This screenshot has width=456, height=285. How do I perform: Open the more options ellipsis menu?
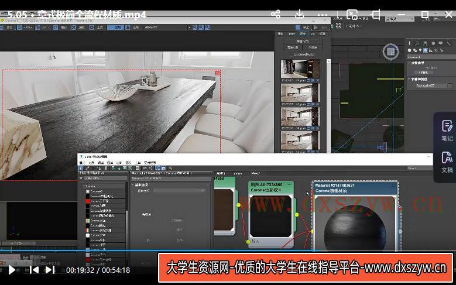point(323,15)
